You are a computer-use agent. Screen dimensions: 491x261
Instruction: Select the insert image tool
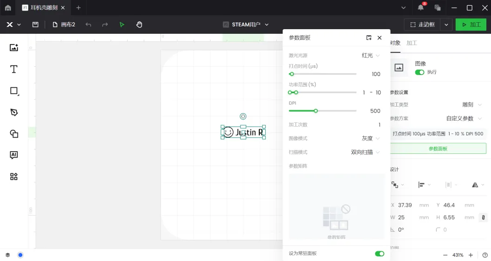tap(14, 47)
